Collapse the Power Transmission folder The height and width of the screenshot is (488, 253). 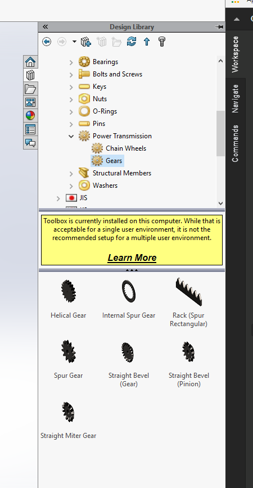71,136
